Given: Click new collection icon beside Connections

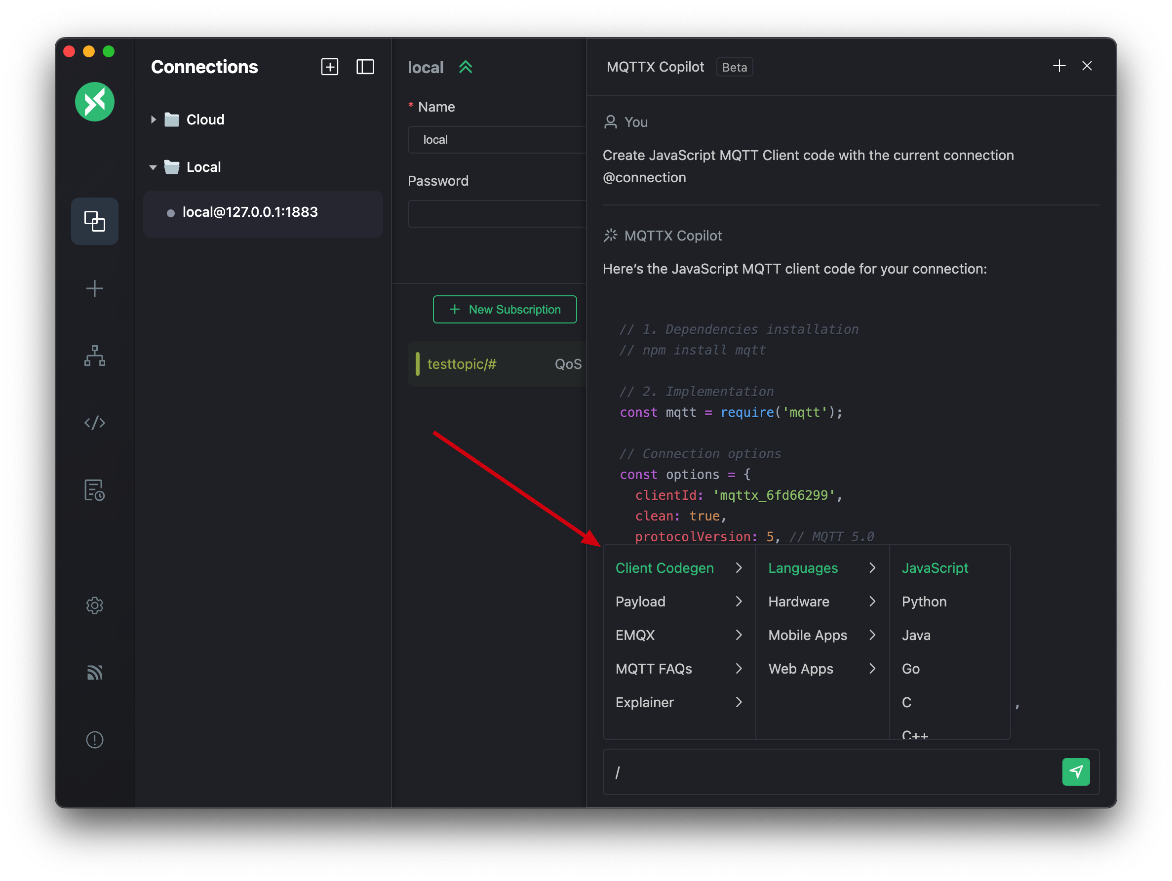Looking at the screenshot, I should coord(330,67).
